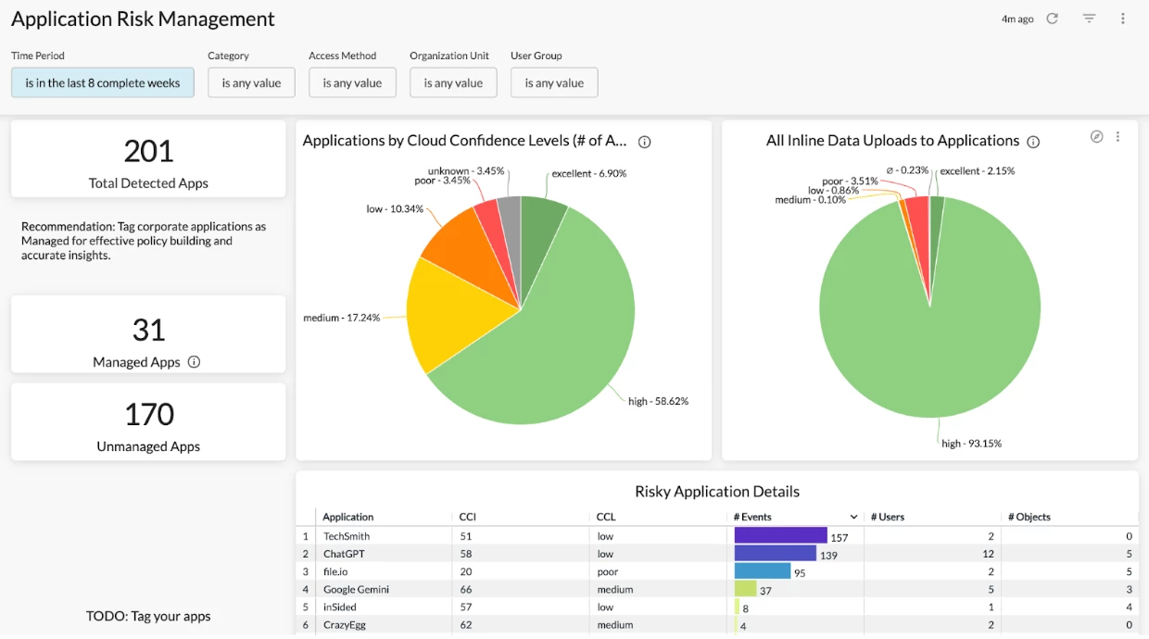Screen dimensions: 1149x639
Task: Click info icon beside Cloud Confidence Levels title
Action: click(x=645, y=142)
